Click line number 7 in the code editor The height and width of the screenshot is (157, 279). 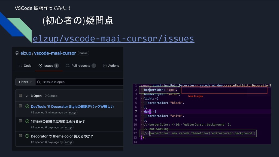[x=136, y=111]
